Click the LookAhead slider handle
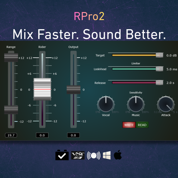The image size is (178, 178). [x=160, y=69]
